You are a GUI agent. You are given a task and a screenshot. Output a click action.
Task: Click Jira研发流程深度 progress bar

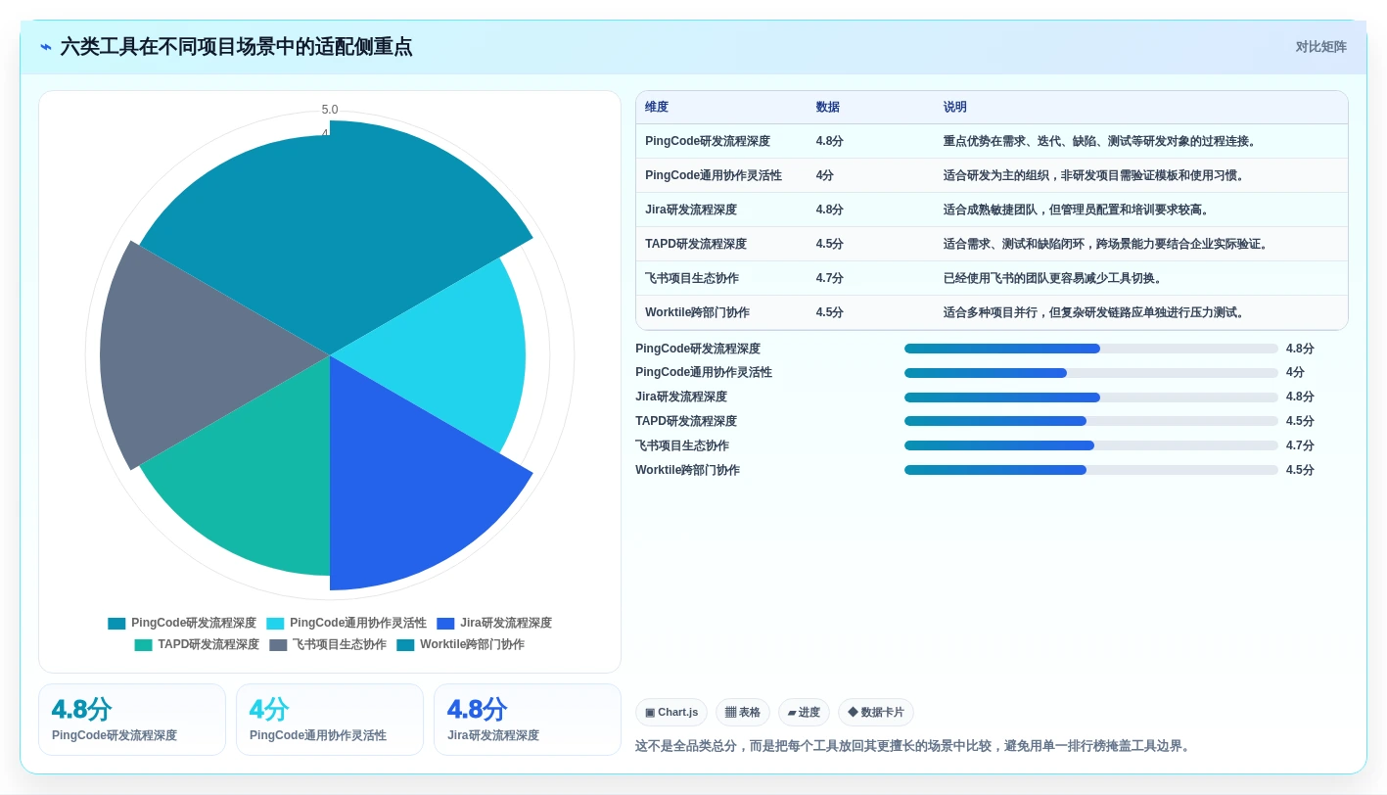tap(1091, 397)
